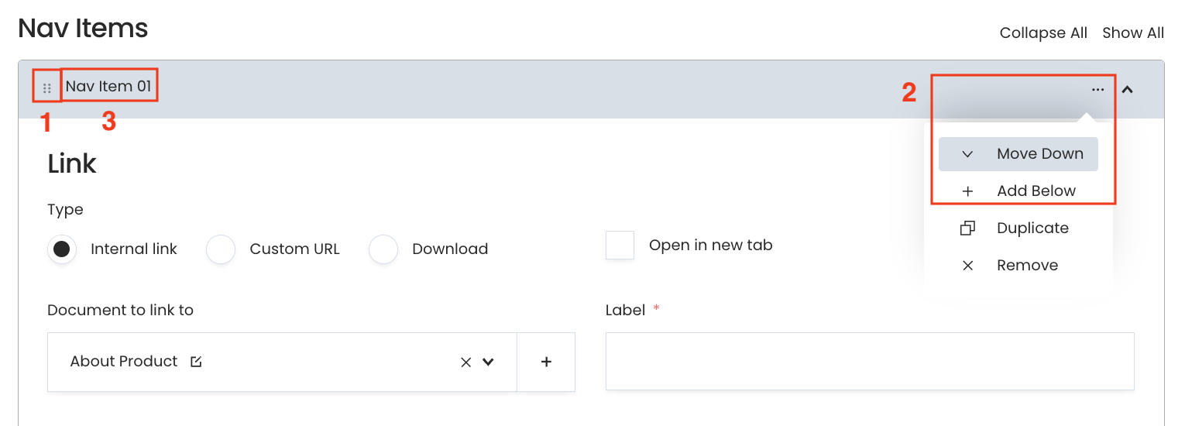Viewport: 1185px width, 426px height.
Task: Click the Nav Item 01 row title
Action: (x=108, y=87)
